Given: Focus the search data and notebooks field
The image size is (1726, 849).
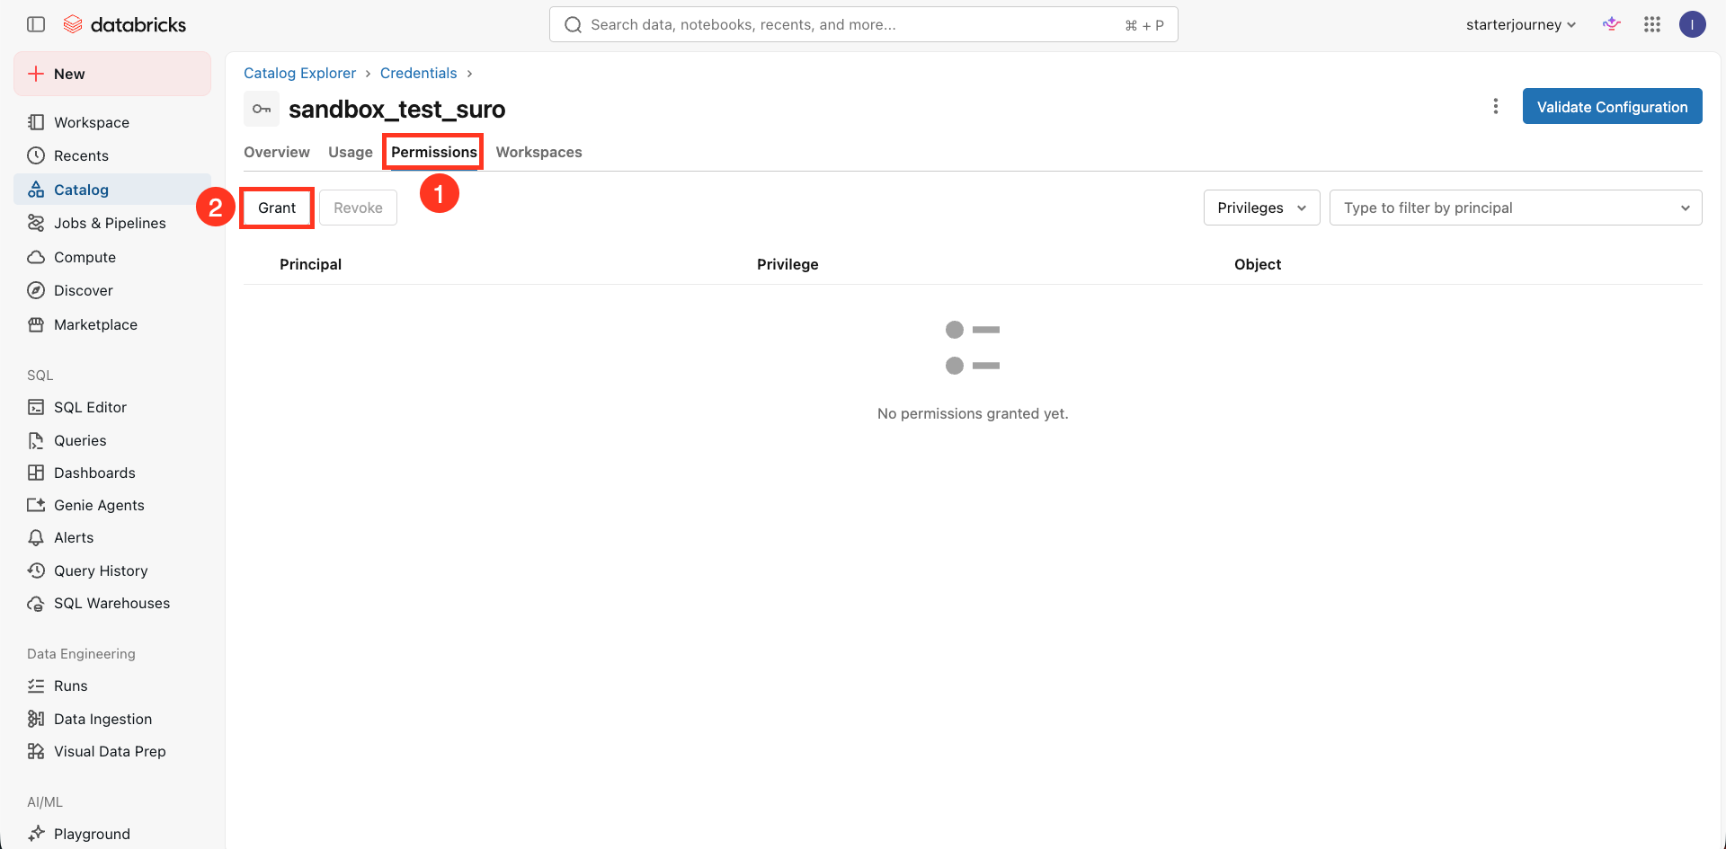Looking at the screenshot, I should tap(864, 24).
